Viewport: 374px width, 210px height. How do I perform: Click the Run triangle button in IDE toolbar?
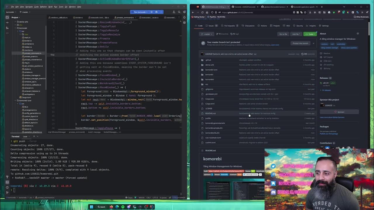pyautogui.click(x=152, y=12)
